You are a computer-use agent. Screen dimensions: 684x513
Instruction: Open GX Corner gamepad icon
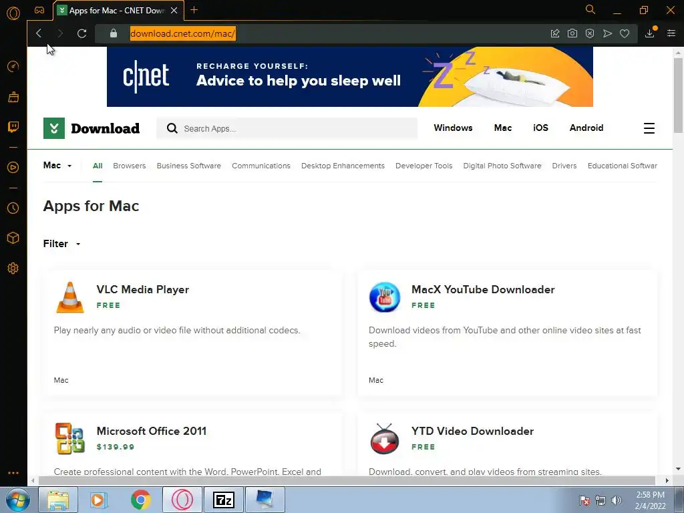pos(39,10)
